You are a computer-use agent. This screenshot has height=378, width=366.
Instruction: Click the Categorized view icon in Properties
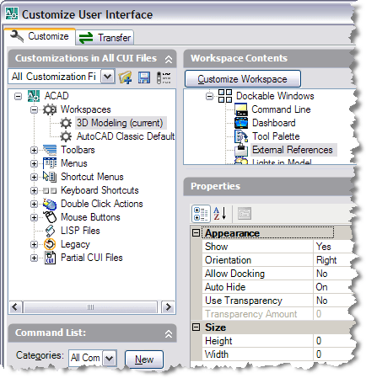tap(201, 214)
